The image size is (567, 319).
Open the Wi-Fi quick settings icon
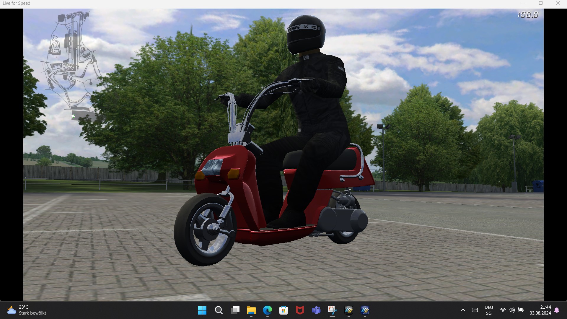503,310
